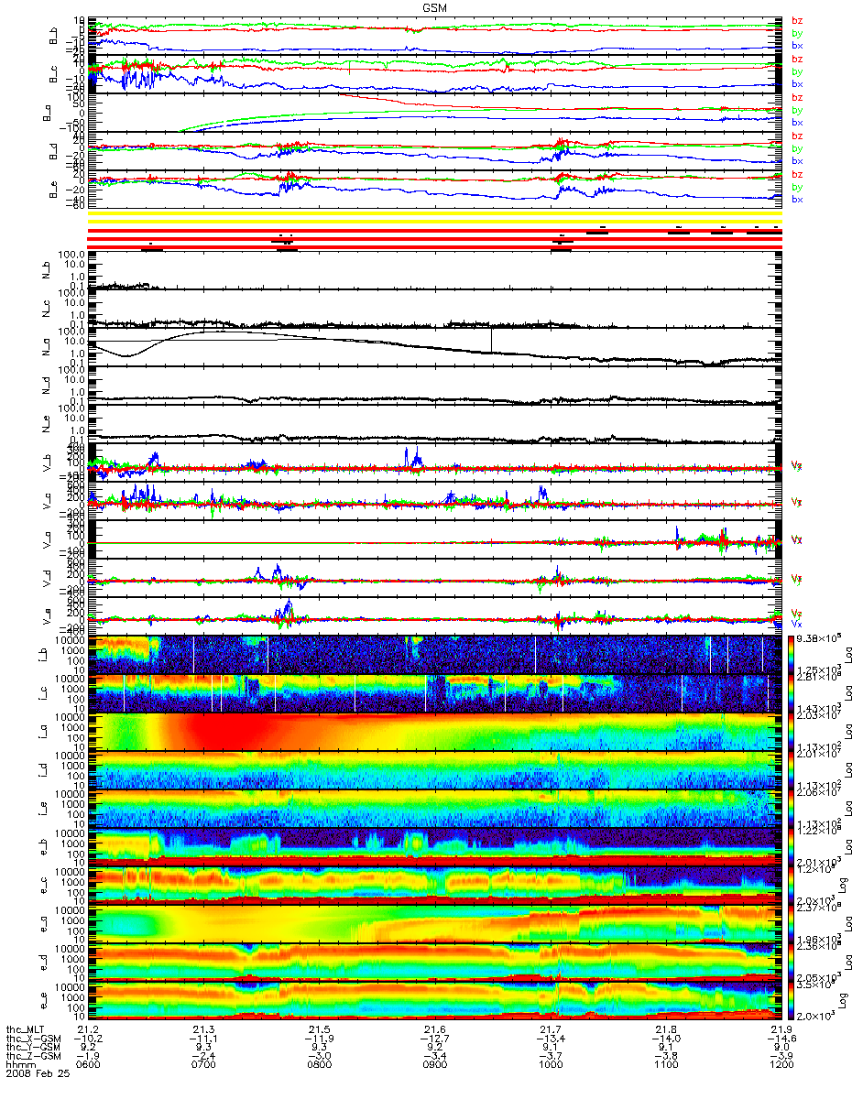Click the hhmm time axis label
The height and width of the screenshot is (1099, 852).
20,1066
